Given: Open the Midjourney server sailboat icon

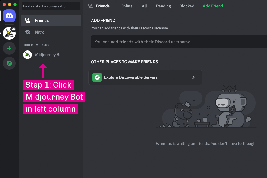Looking at the screenshot, I should coord(9,34).
